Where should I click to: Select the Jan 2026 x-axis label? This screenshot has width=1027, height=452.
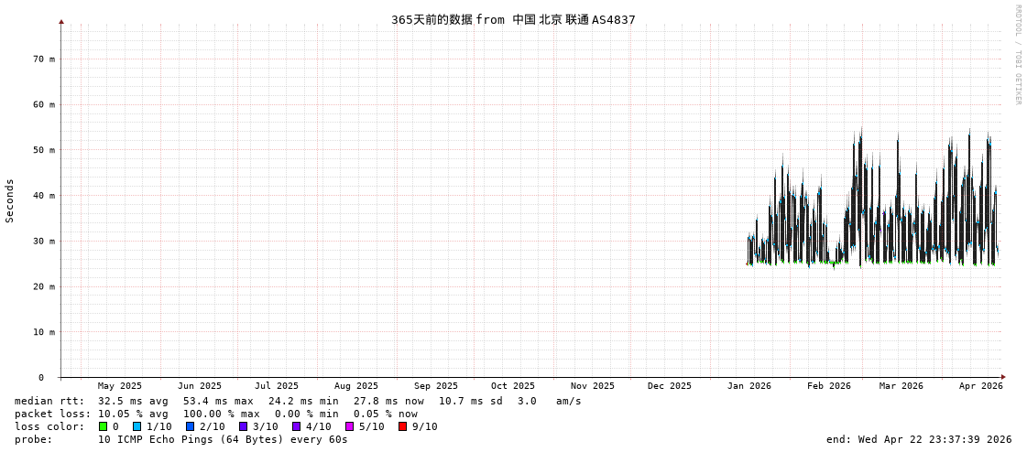[748, 386]
